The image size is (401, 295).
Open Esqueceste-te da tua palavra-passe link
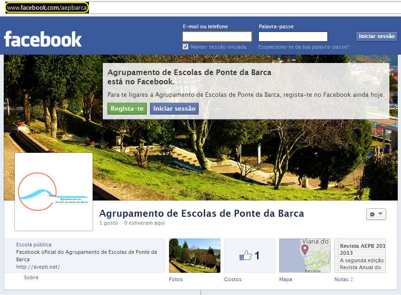(x=304, y=47)
